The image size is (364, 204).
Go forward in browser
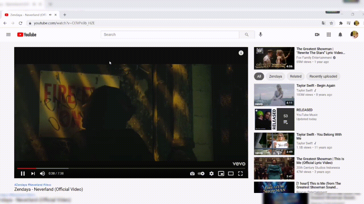pos(13,23)
